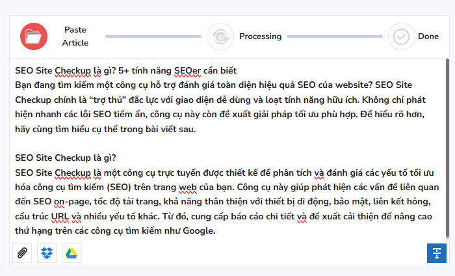The width and height of the screenshot is (455, 276).
Task: Select the Paste Article step label
Action: click(x=75, y=36)
